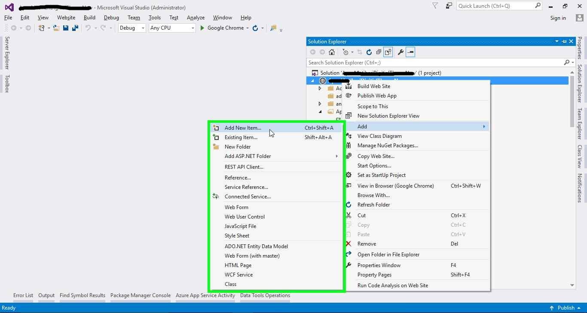The height and width of the screenshot is (313, 587).
Task: Open the Output tab
Action: coord(46,295)
